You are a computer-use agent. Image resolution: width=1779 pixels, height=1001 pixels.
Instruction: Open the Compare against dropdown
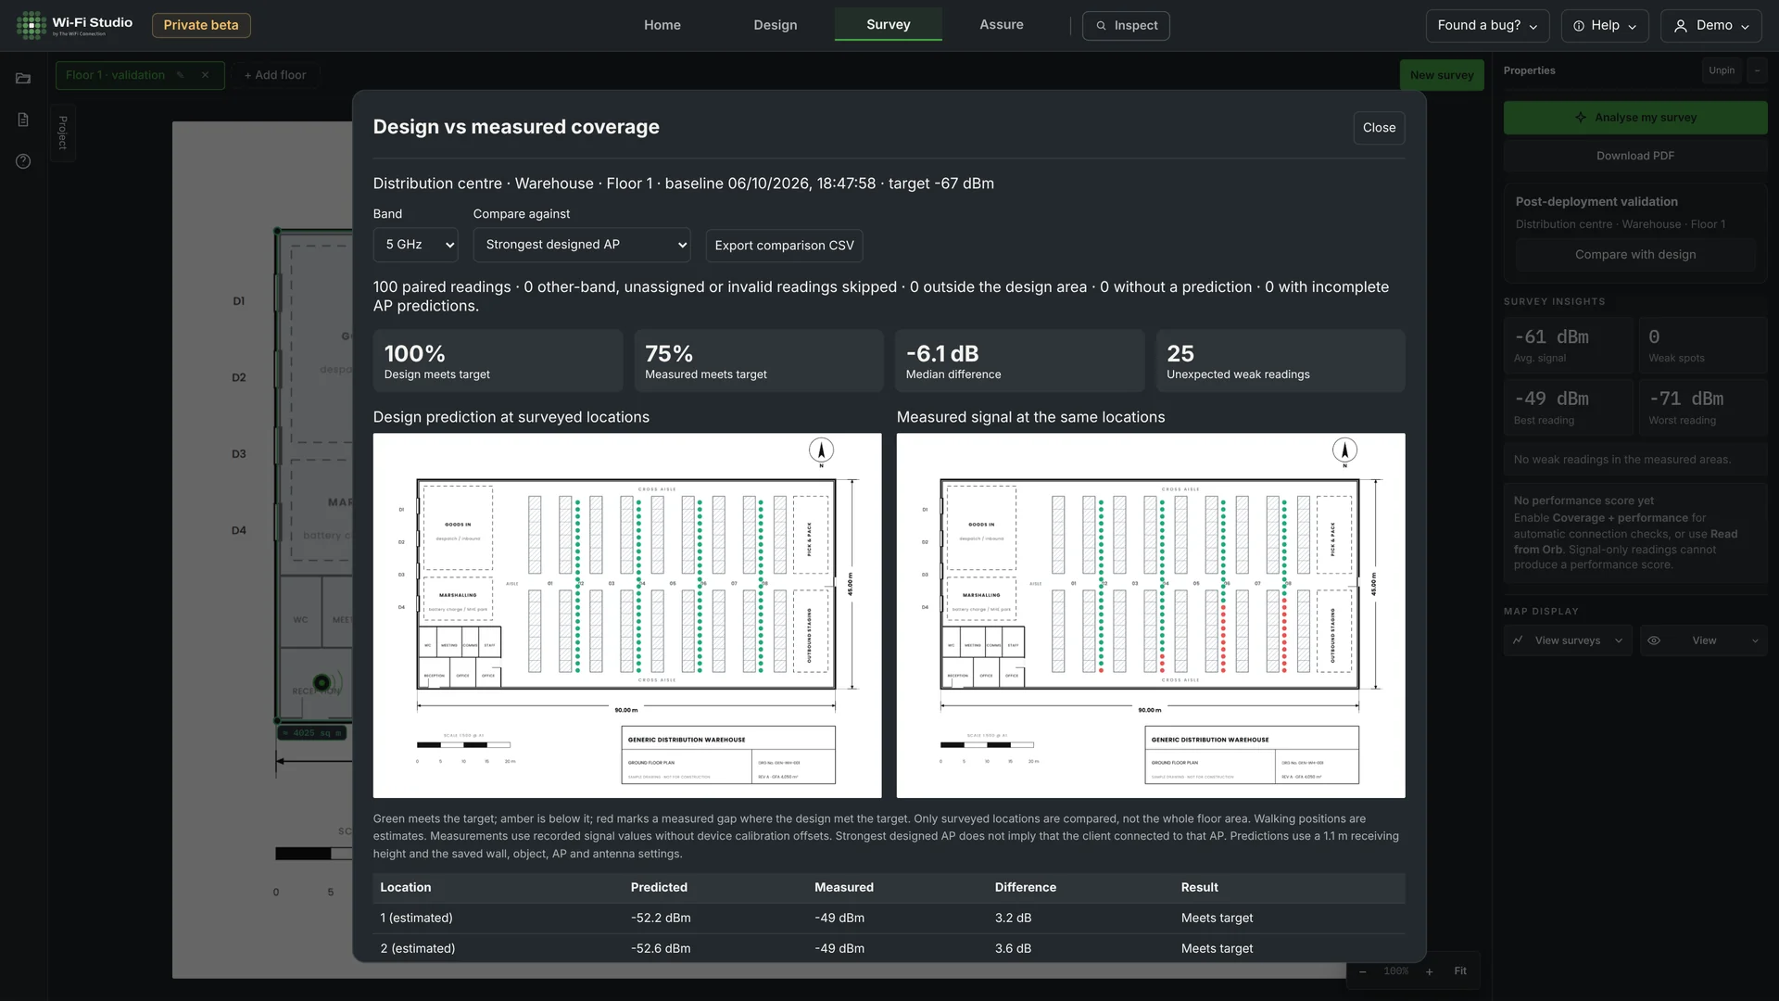[582, 245]
